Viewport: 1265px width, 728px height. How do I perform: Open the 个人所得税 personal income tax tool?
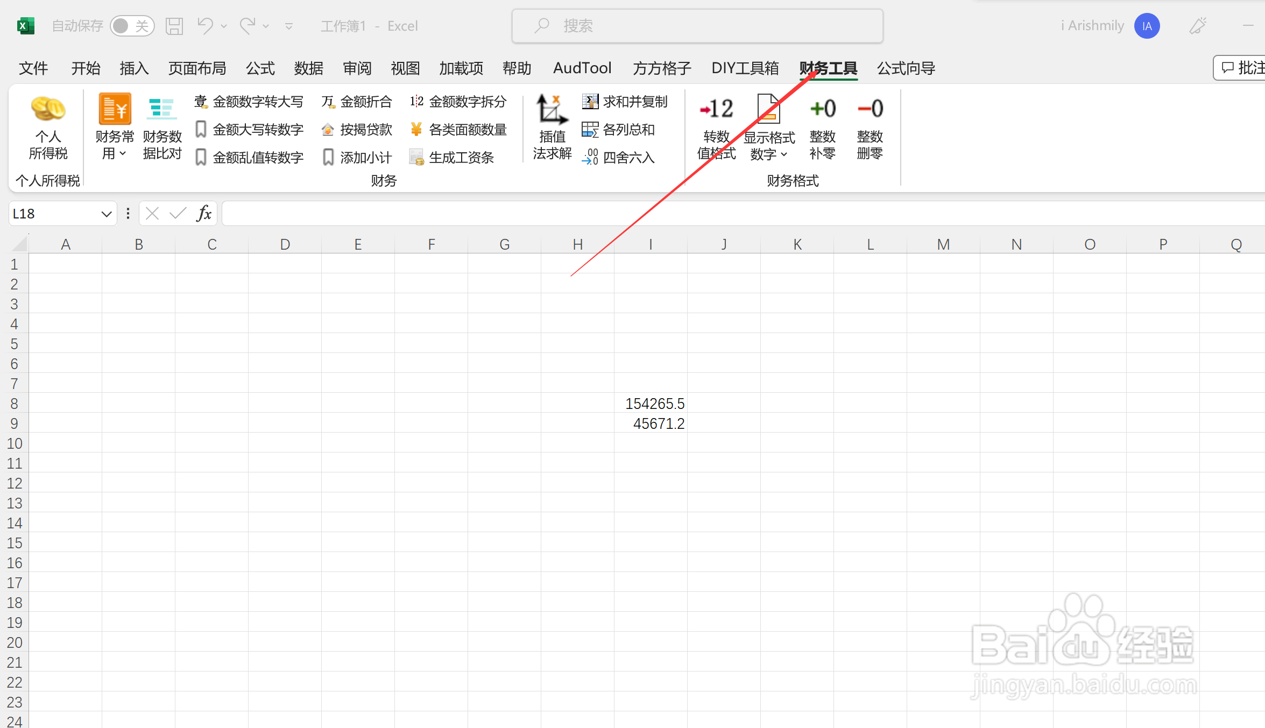coord(48,128)
